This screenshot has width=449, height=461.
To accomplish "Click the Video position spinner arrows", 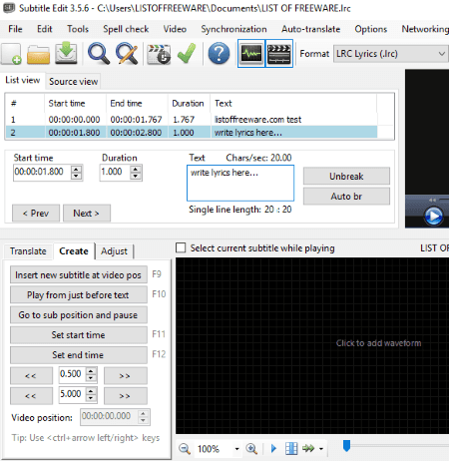I will (x=143, y=417).
